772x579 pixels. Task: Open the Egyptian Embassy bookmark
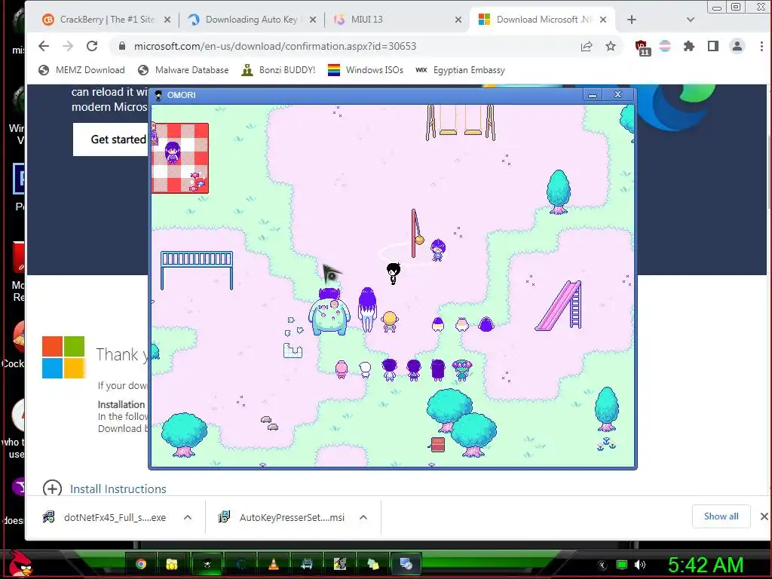(461, 70)
